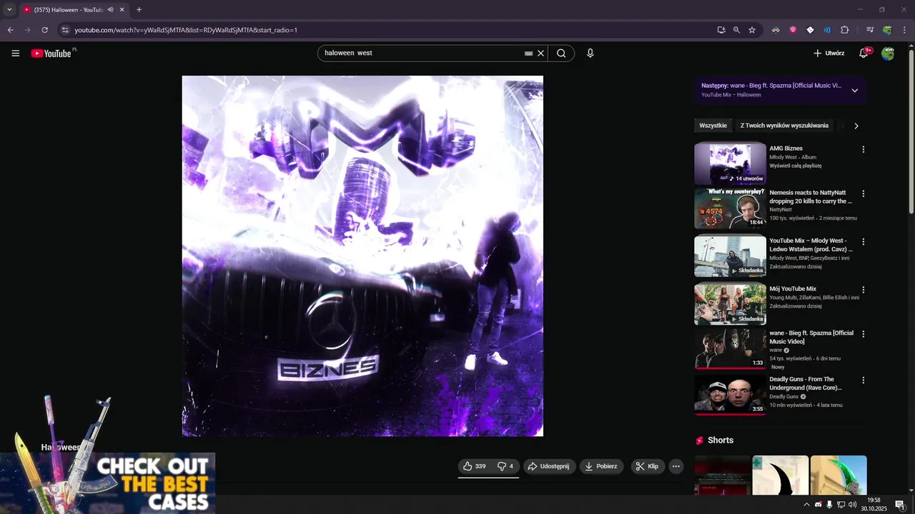The width and height of the screenshot is (915, 514).
Task: Click the search magnifier button
Action: 561,54
